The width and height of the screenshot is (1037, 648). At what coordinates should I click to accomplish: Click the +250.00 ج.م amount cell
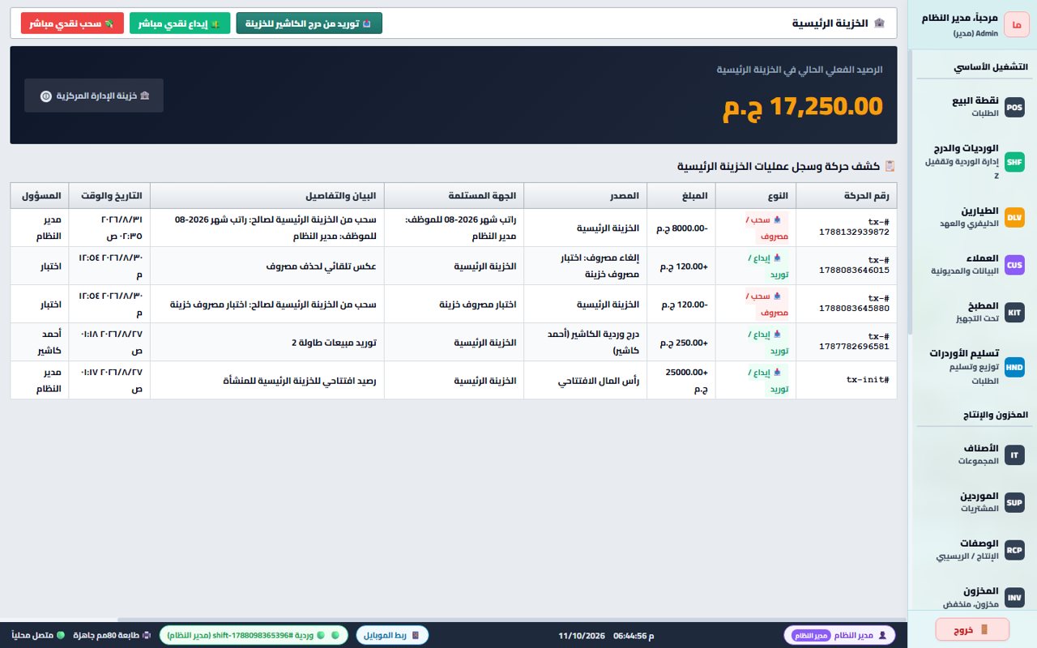point(681,343)
